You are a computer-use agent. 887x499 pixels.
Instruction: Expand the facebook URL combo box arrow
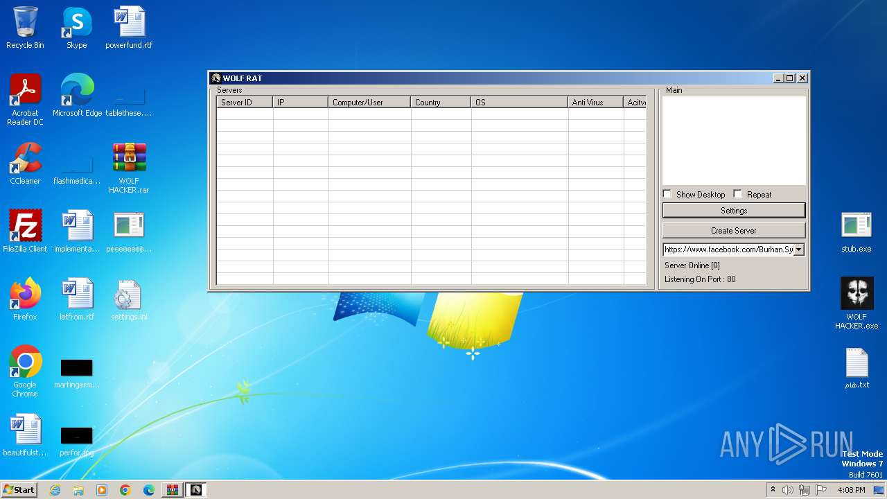click(799, 249)
